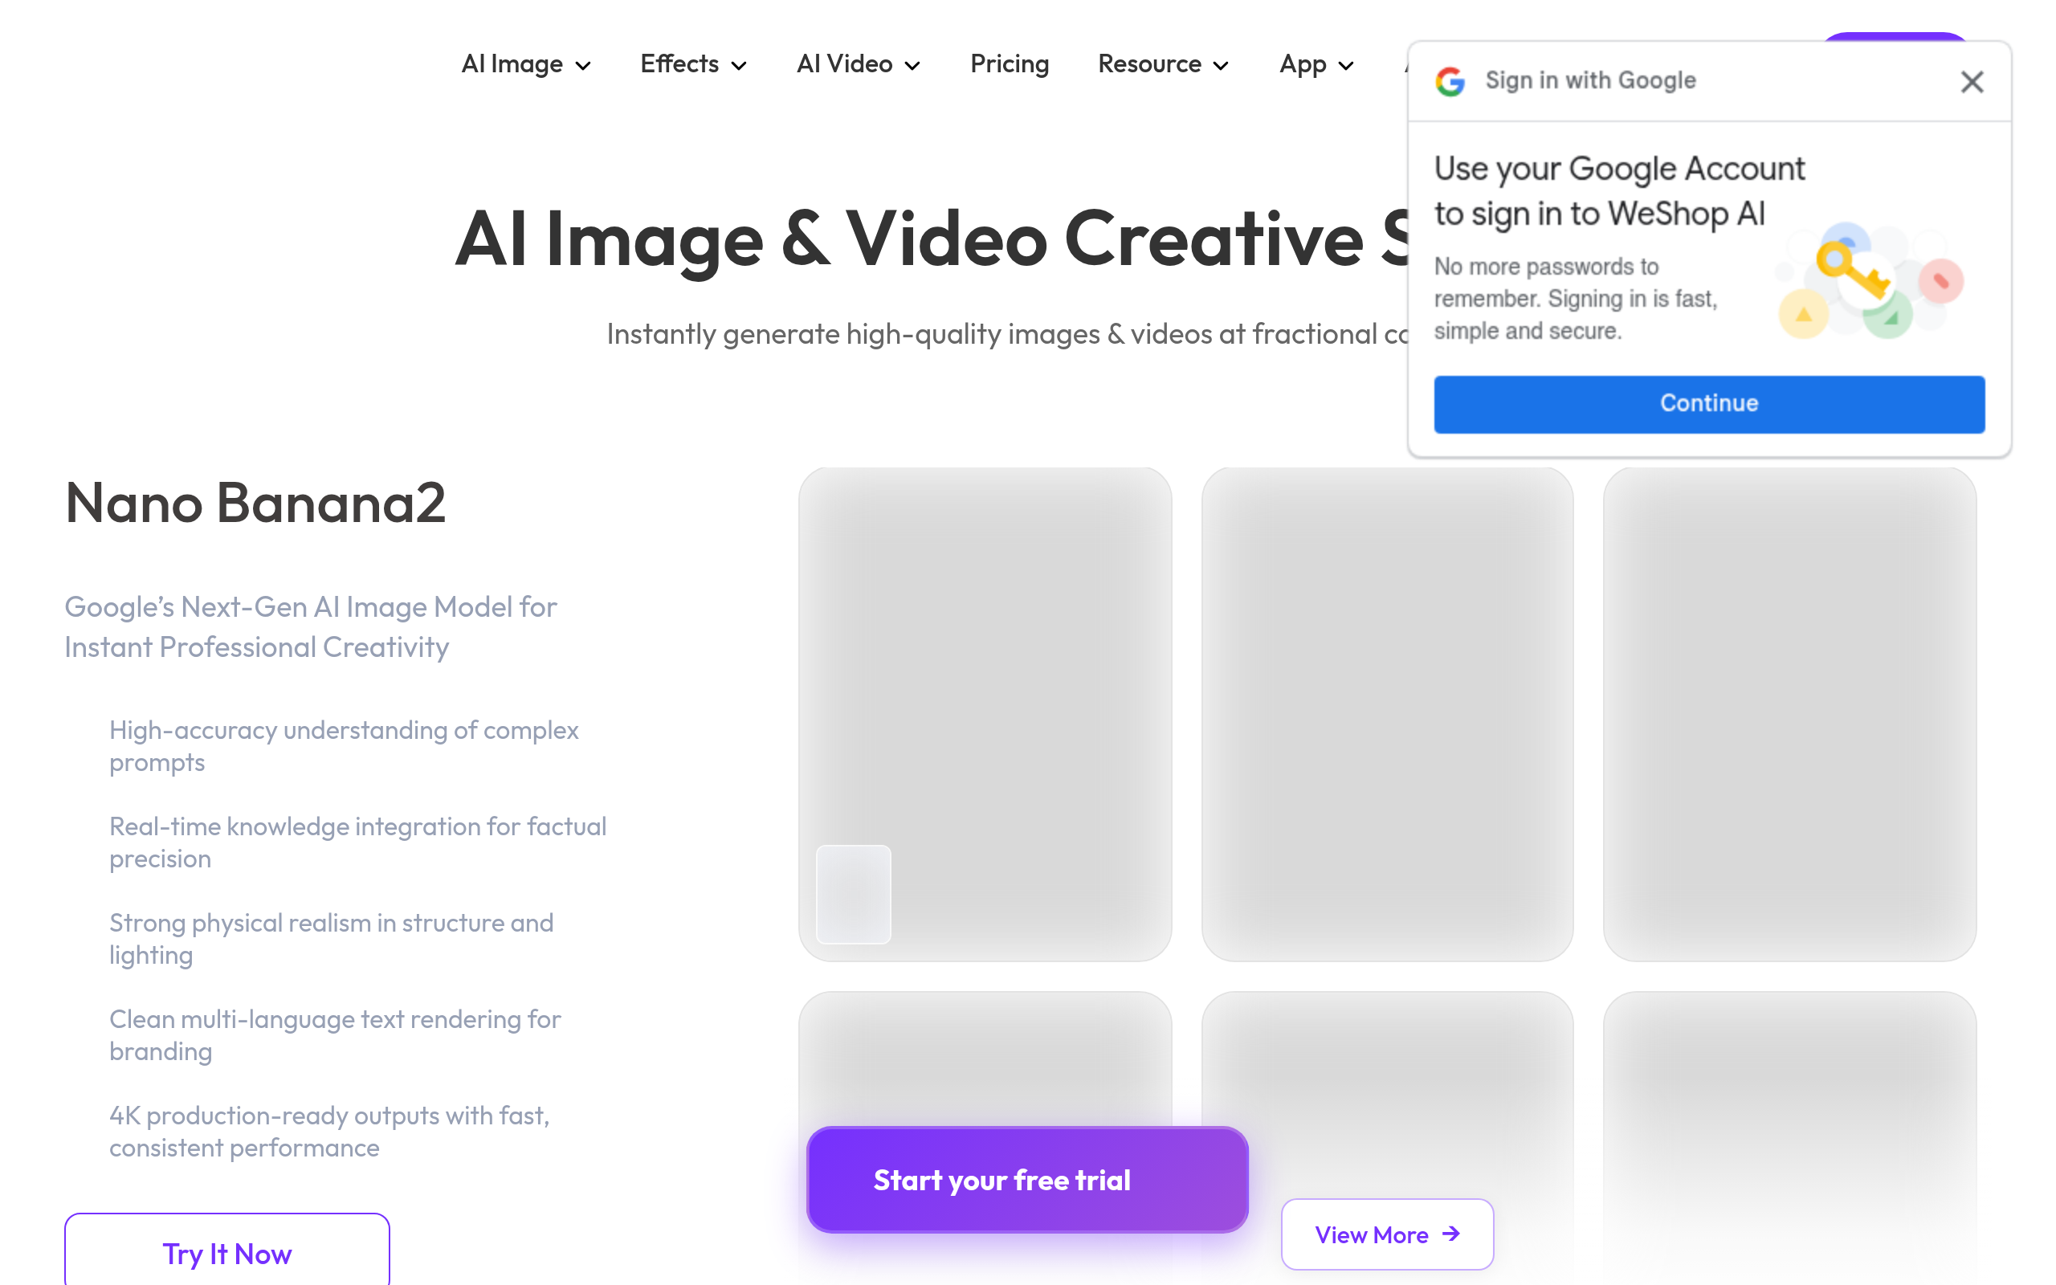Viewport: 2056px width, 1285px height.
Task: Open the top-right image placeholder card
Action: (x=1789, y=714)
